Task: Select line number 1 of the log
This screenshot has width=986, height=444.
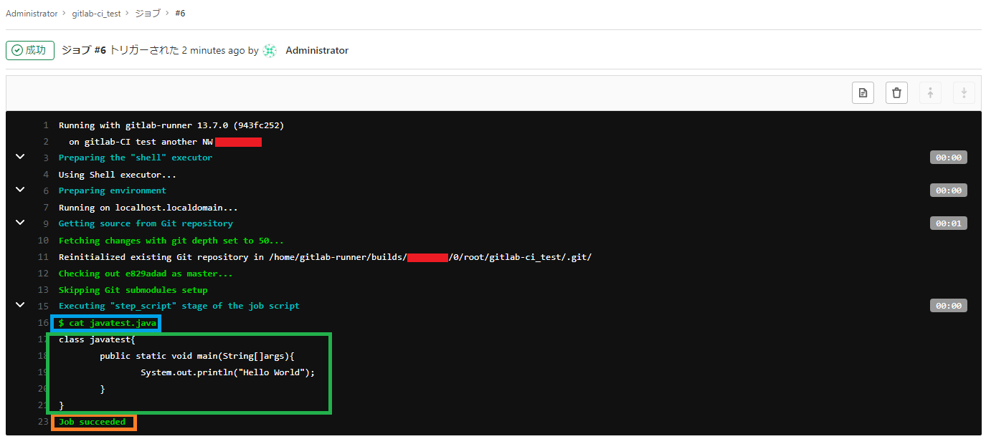Action: 46,125
